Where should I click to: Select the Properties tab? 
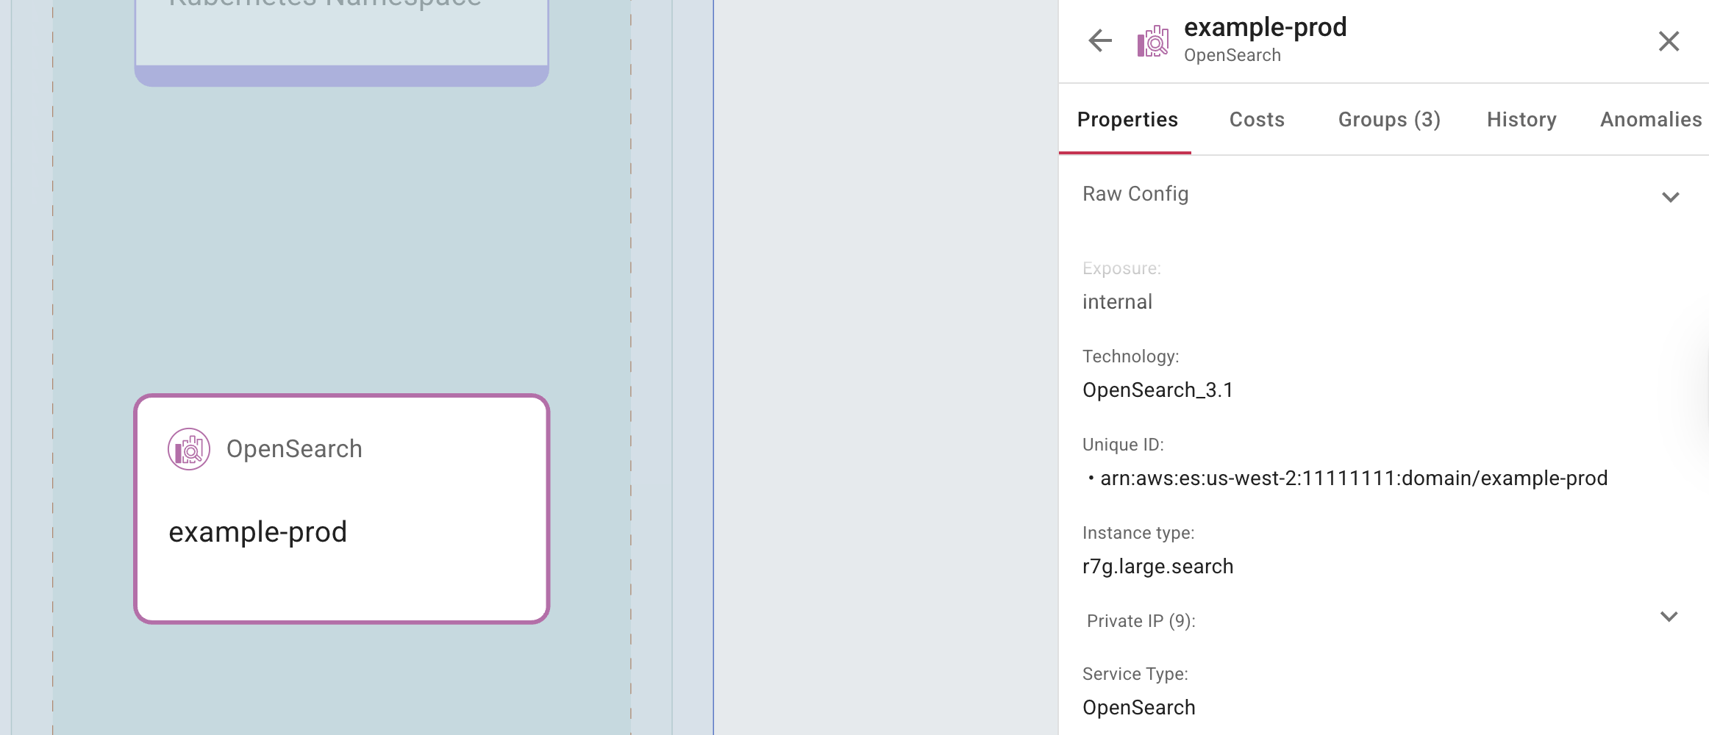(1126, 120)
